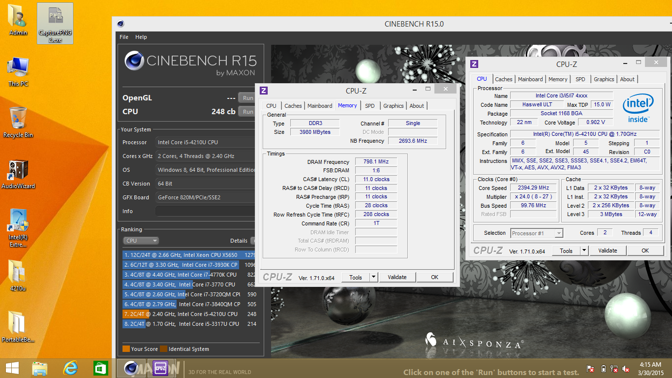Open Memory tab in right CPU-Z window

click(558, 79)
